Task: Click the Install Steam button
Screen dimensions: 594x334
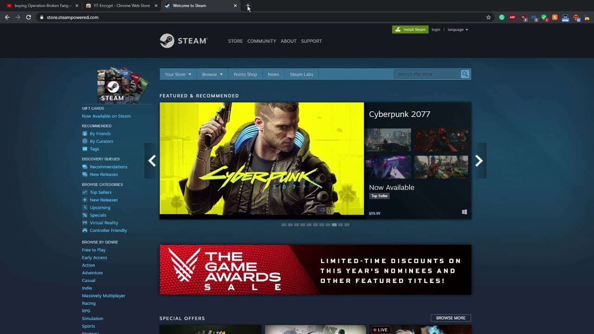Action: point(410,30)
